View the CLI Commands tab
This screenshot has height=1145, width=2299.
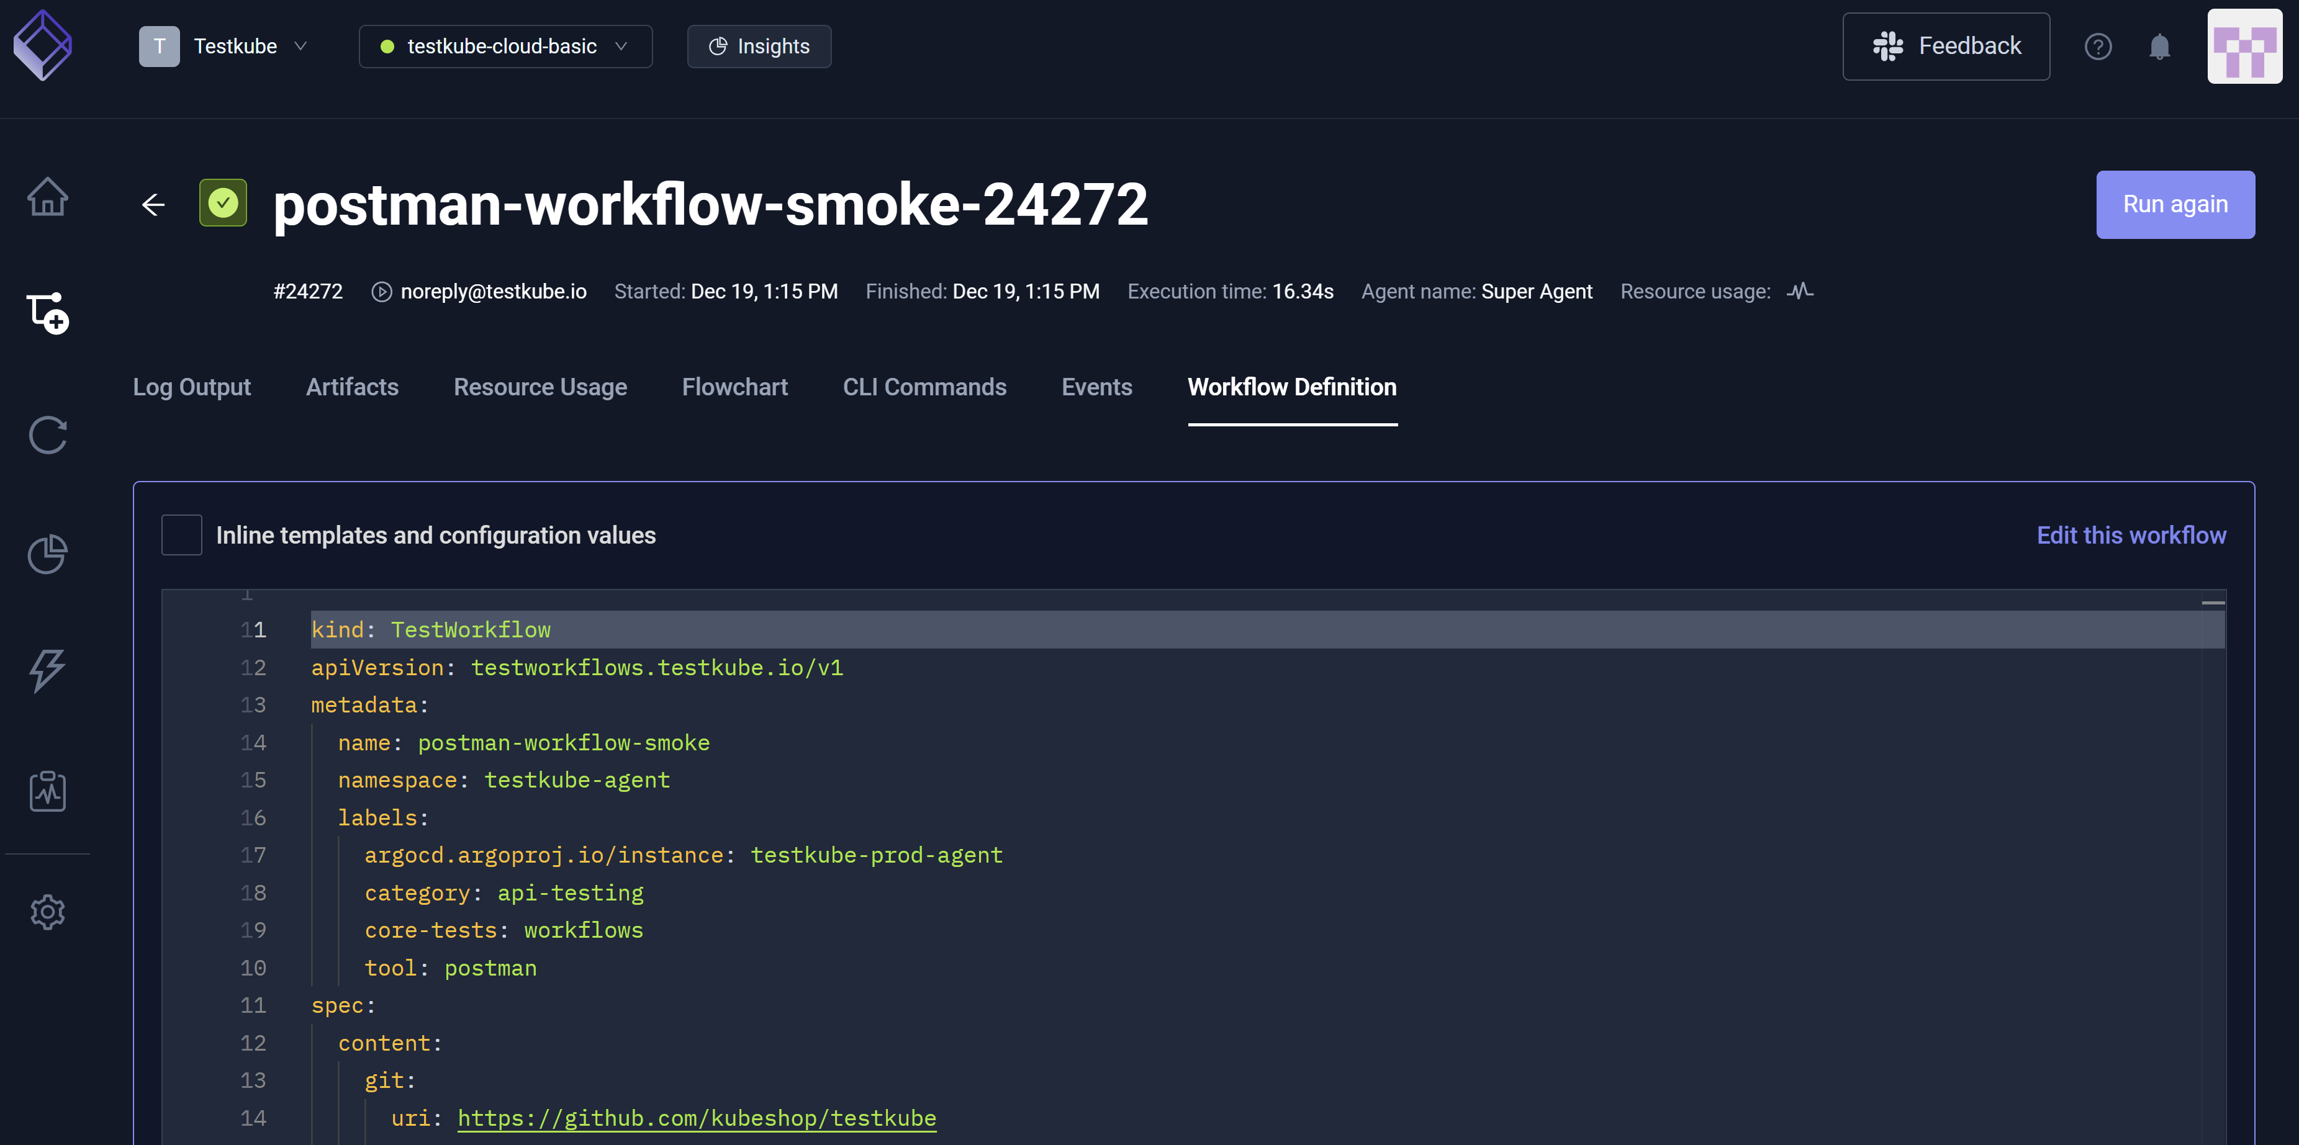(924, 387)
